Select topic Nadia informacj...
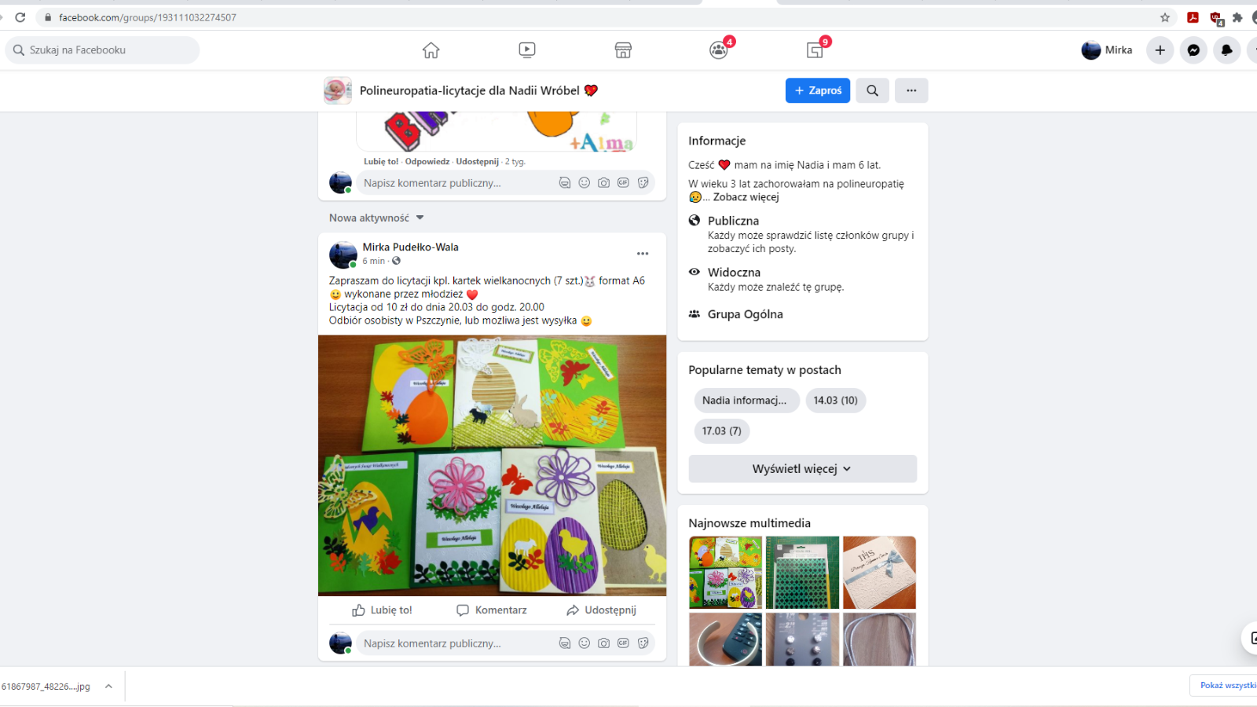 point(746,401)
